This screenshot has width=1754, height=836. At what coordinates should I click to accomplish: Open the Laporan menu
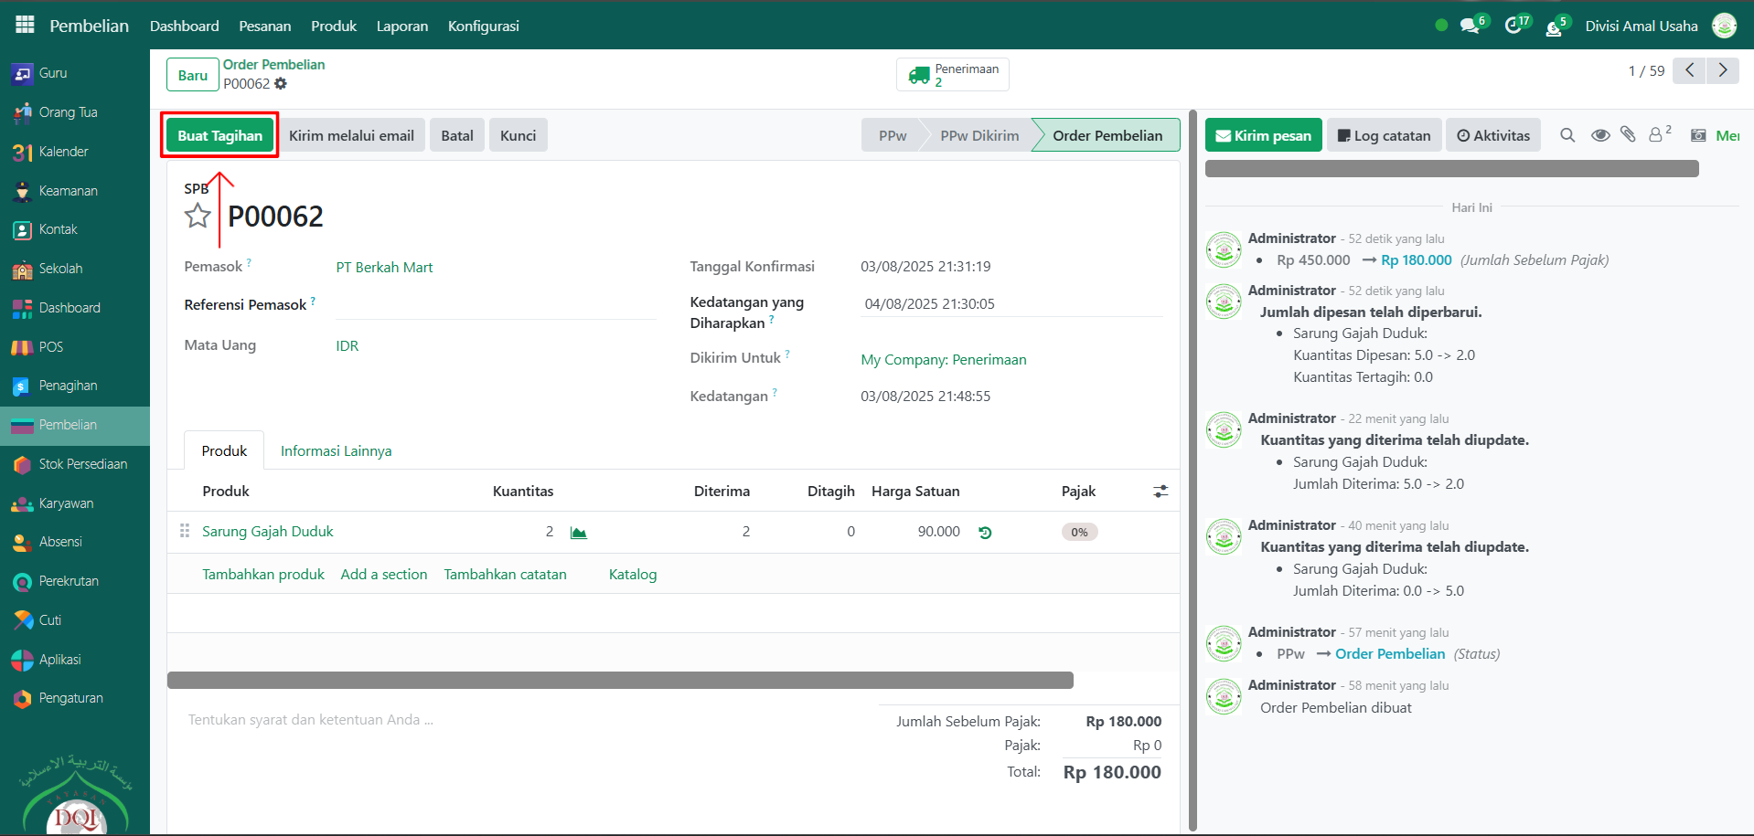click(401, 26)
